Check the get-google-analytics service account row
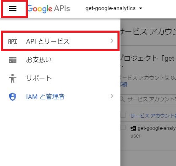Image resolution: width=176 pixels, height=166 pixels. click(x=123, y=127)
